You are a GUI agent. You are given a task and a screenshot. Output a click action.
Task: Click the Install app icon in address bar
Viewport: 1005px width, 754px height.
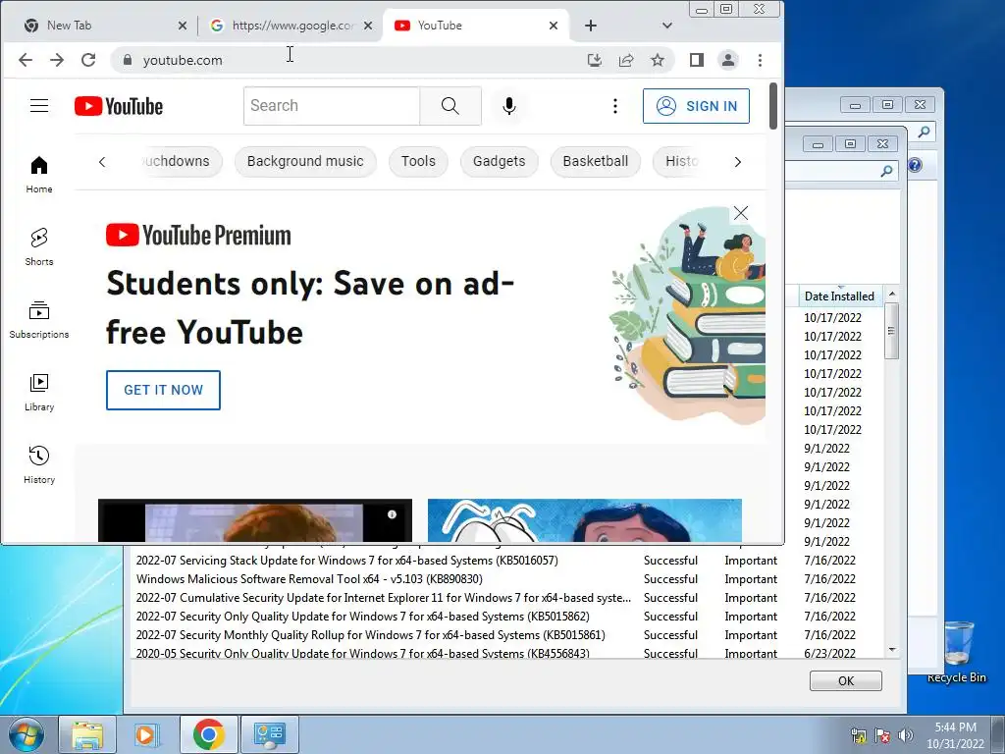click(595, 60)
